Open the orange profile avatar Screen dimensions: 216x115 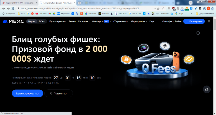[208, 8]
